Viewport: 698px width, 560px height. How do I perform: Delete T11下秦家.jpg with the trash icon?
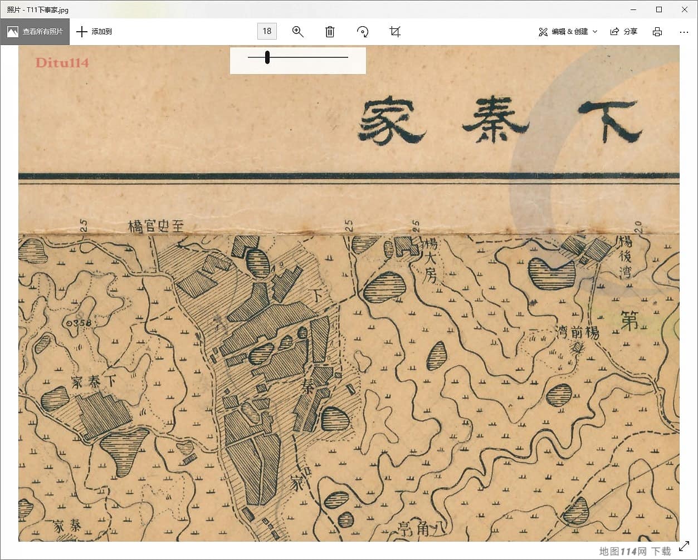(x=330, y=31)
